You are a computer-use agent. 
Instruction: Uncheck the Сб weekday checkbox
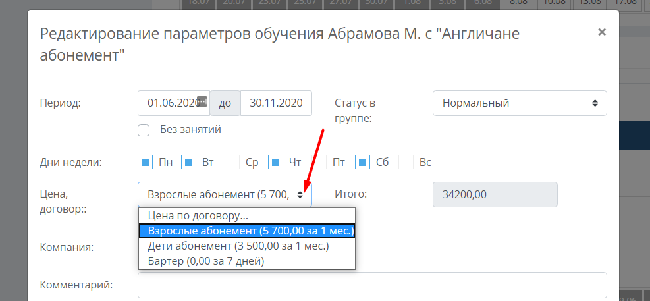362,162
